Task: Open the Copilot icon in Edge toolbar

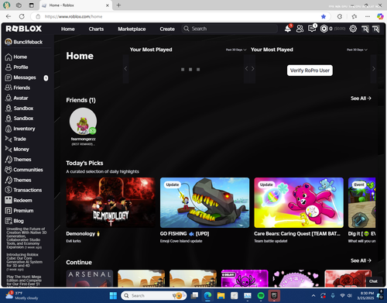Action: [380, 16]
